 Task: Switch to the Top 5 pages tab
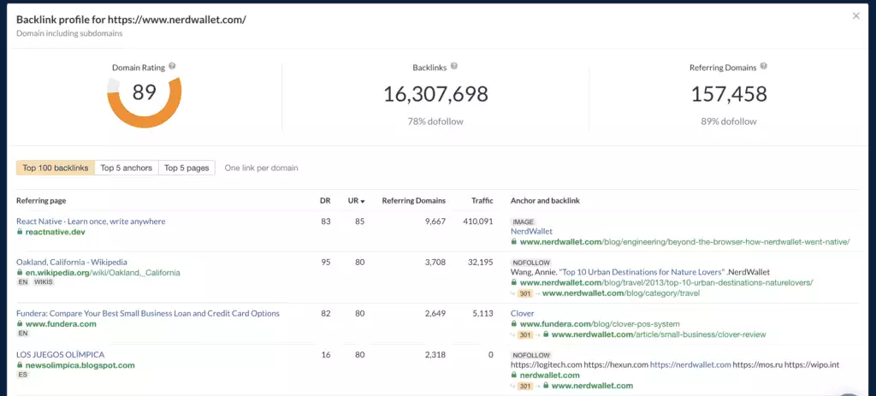(186, 168)
